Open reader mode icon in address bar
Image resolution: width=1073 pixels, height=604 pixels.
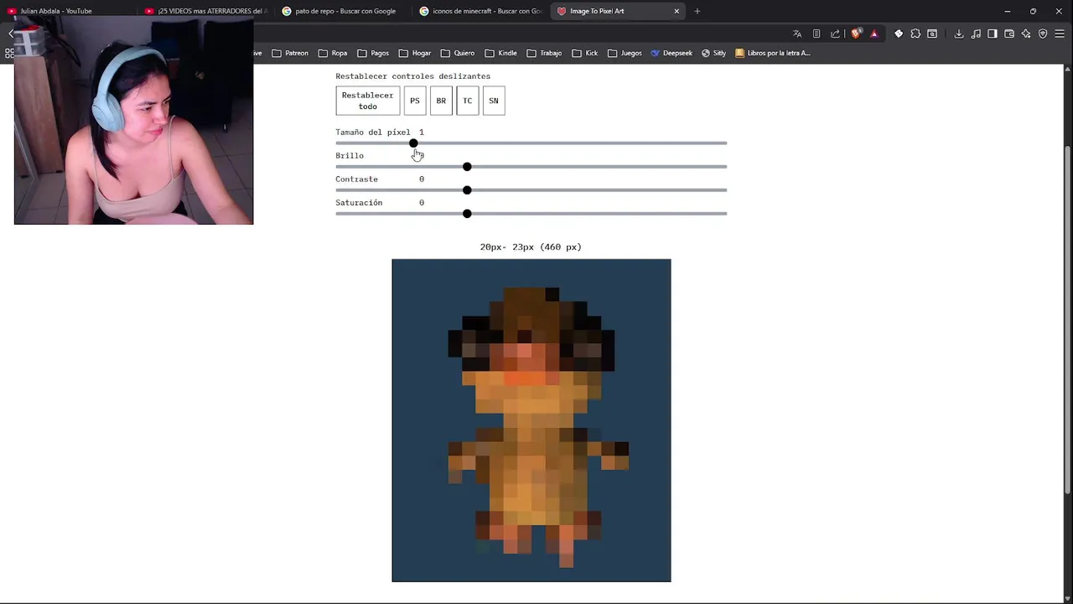[816, 34]
